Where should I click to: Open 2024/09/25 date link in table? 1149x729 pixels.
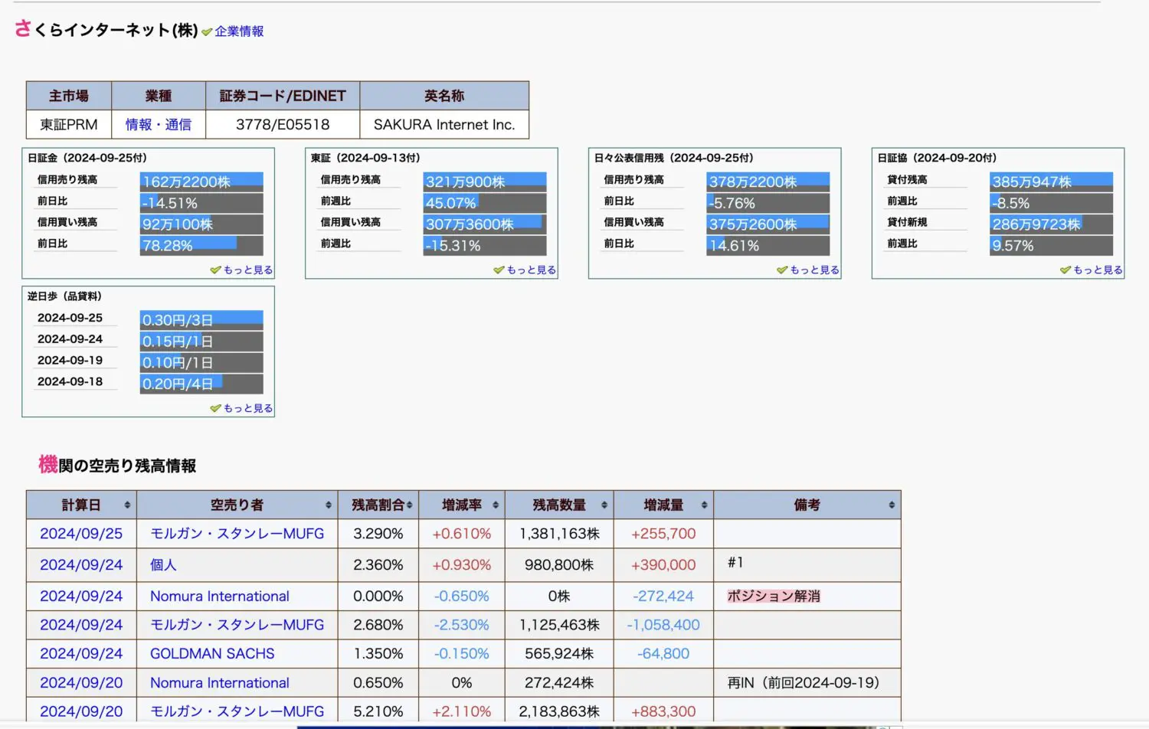(81, 534)
